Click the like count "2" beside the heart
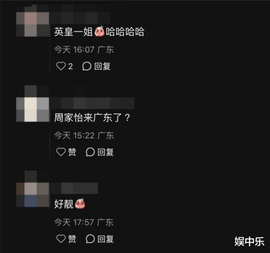 [70, 66]
